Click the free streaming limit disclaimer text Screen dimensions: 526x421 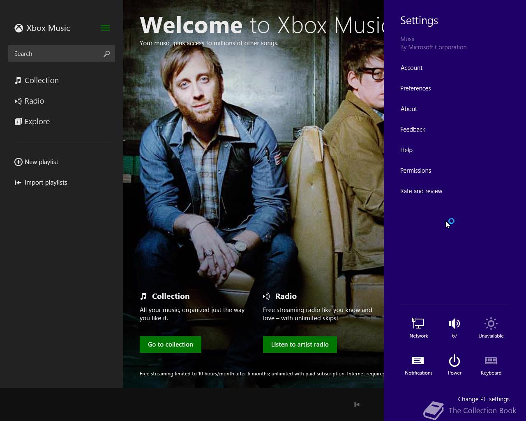[x=262, y=374]
